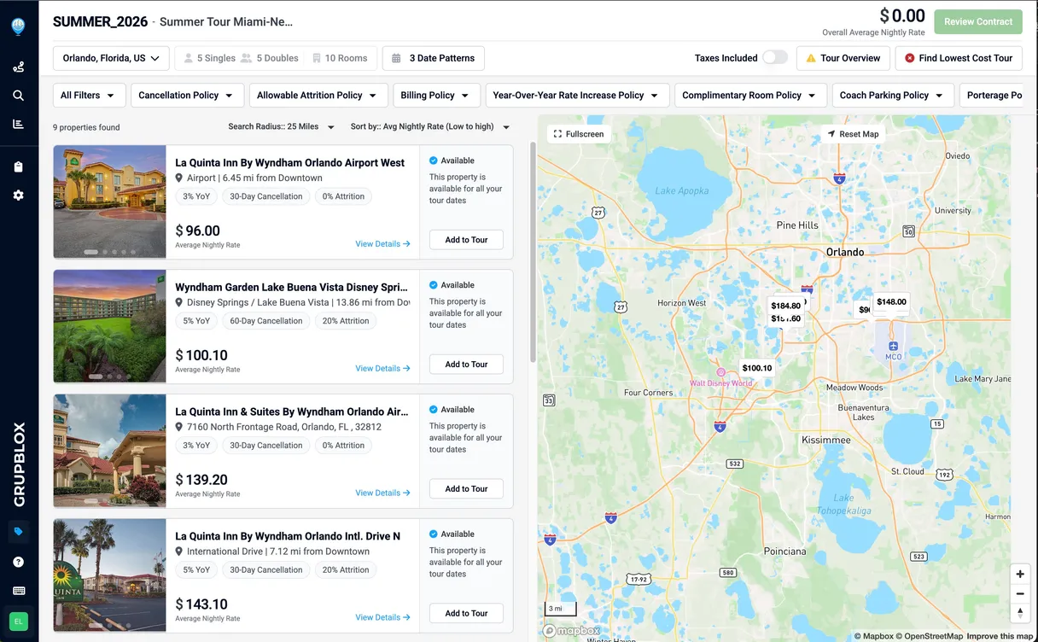View details for La Quinta Intl. Drive N
The width and height of the screenshot is (1038, 642).
382,618
